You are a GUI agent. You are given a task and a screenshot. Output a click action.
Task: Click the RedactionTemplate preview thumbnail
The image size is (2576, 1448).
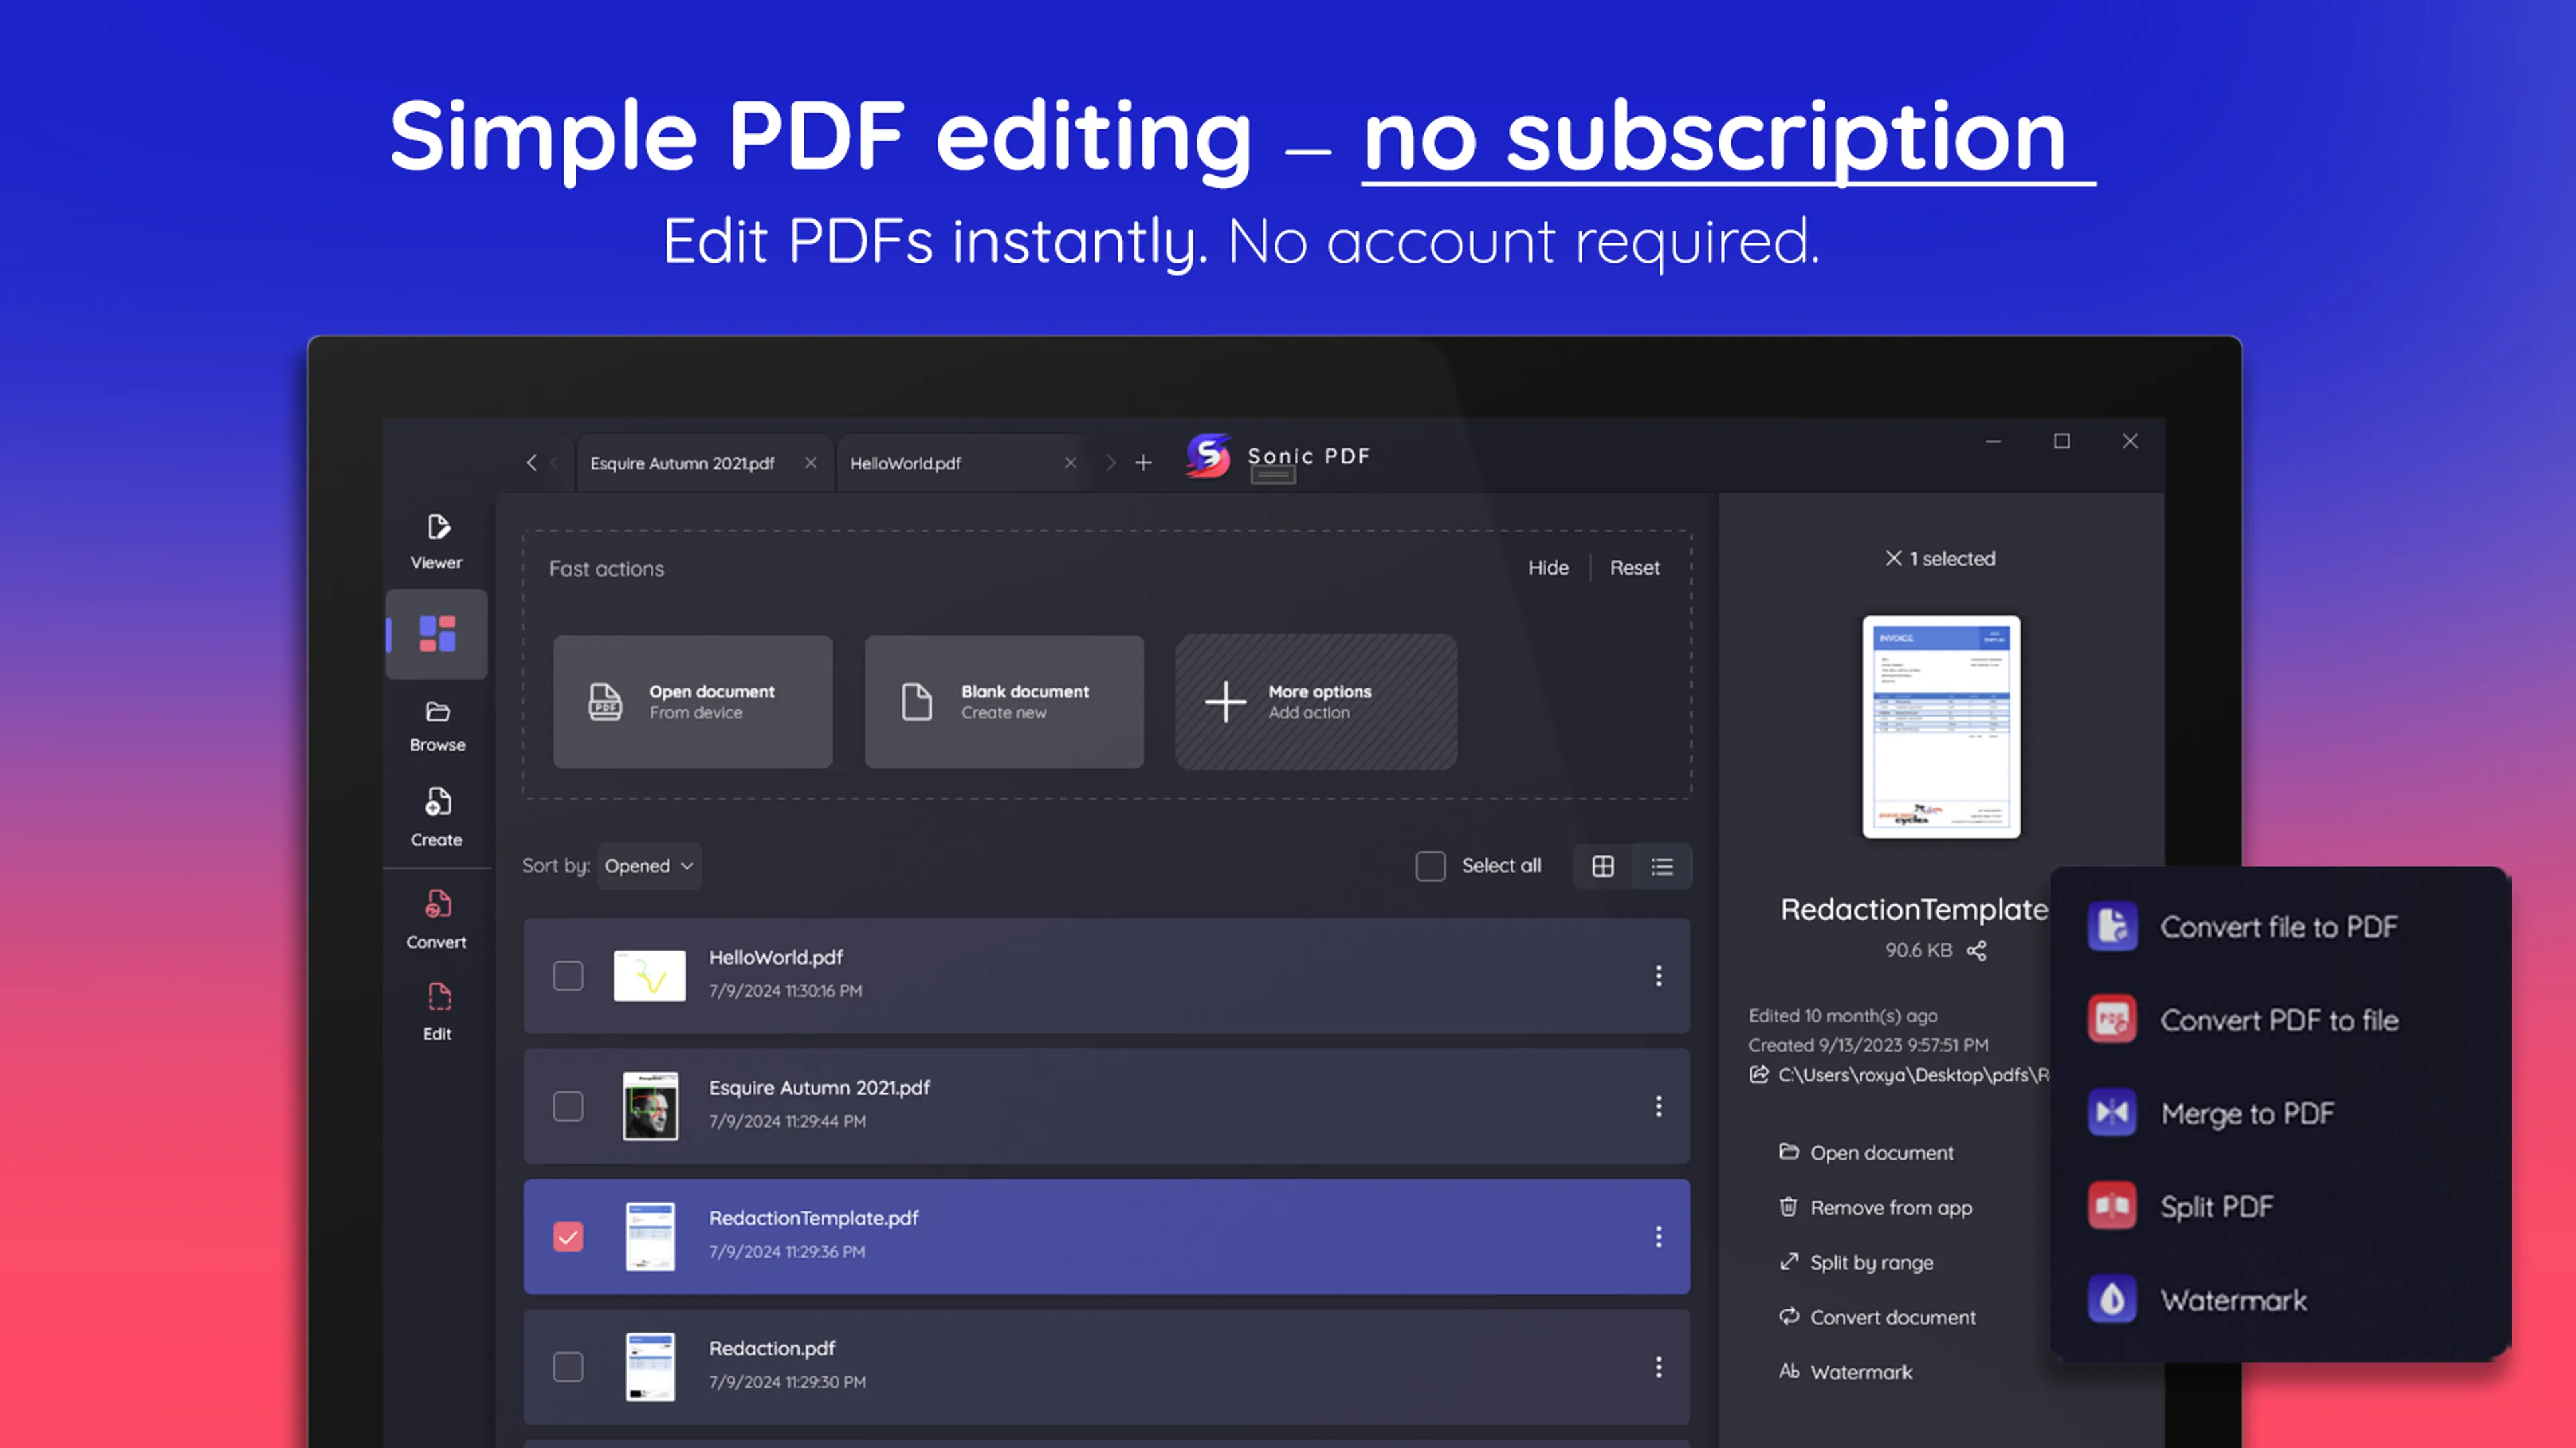(1941, 727)
